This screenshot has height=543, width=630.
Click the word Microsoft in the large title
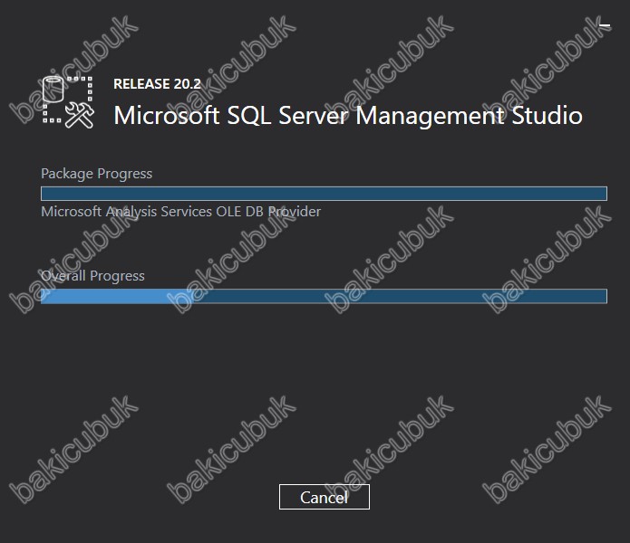click(167, 116)
